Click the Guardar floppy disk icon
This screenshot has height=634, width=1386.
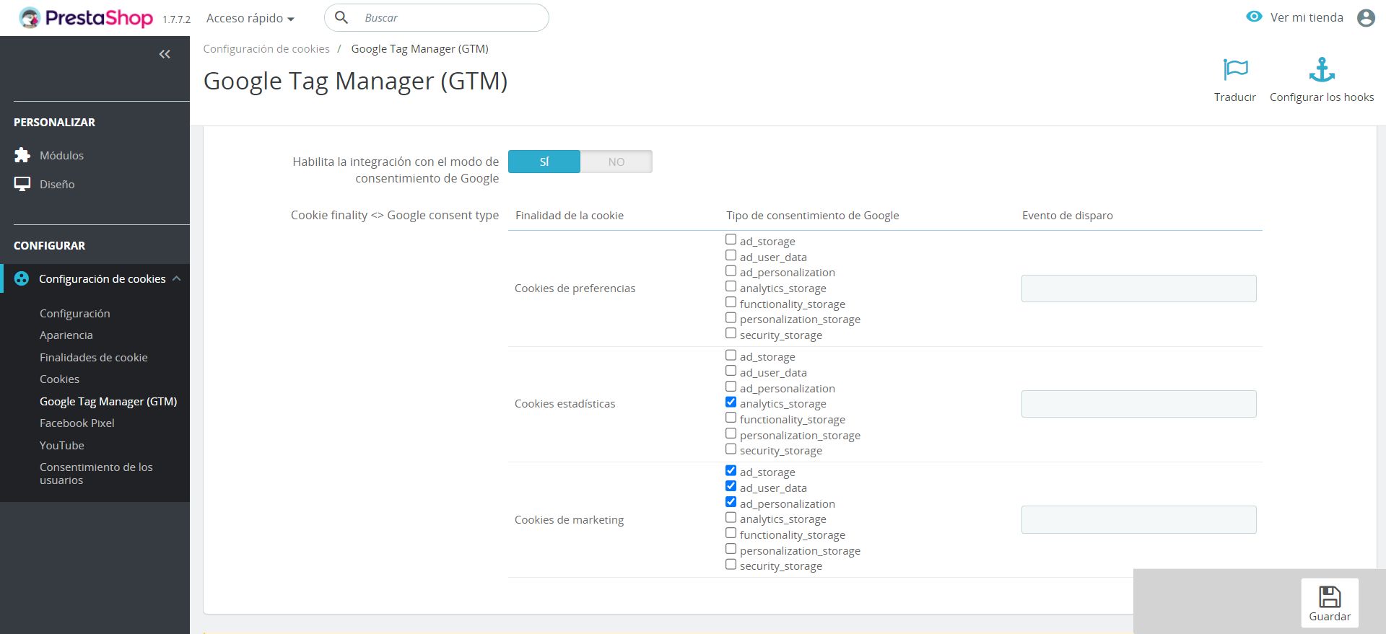coord(1330,596)
